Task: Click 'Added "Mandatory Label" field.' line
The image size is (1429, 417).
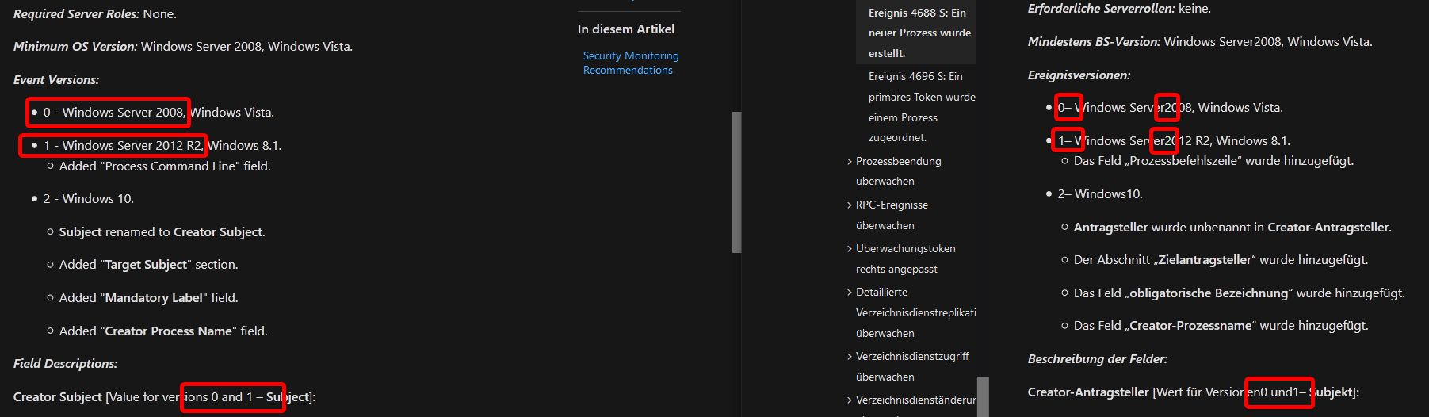Action: click(149, 298)
